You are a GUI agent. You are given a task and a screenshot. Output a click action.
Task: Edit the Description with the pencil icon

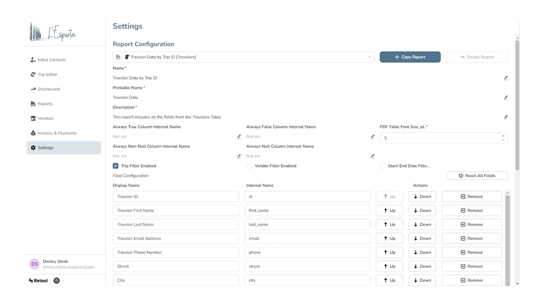pyautogui.click(x=506, y=117)
